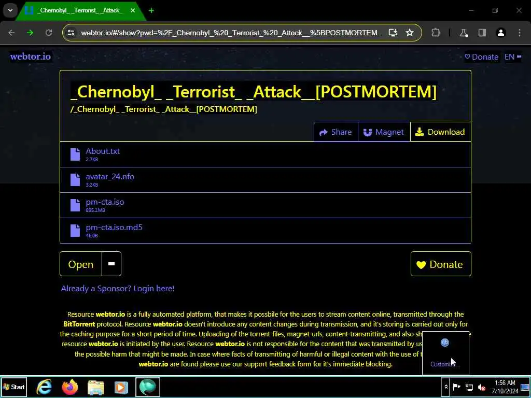Image resolution: width=531 pixels, height=398 pixels.
Task: Click the file icon beside pm-cta.iso
Action: [75, 205]
